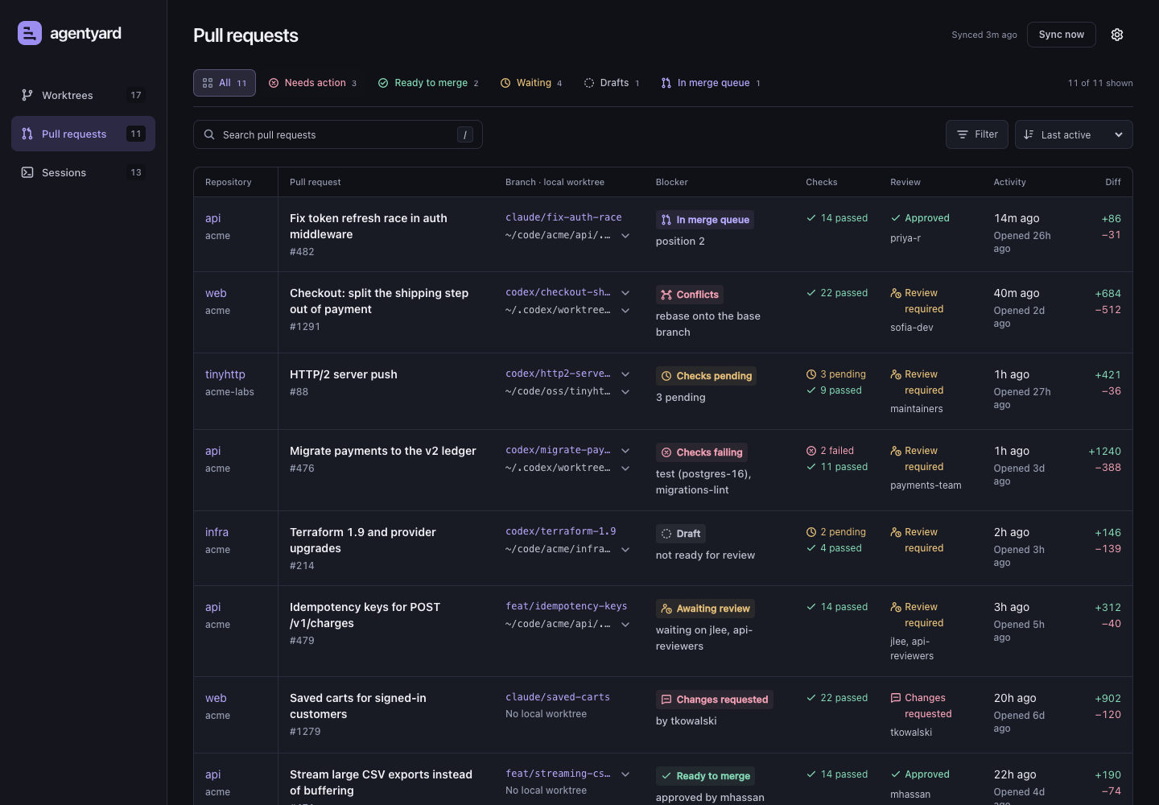Open the feat/idempotency-keys branch link

click(x=566, y=606)
